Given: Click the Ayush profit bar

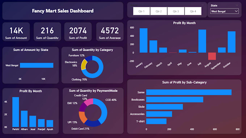Looking at the screenshot, I should coord(50,124).
